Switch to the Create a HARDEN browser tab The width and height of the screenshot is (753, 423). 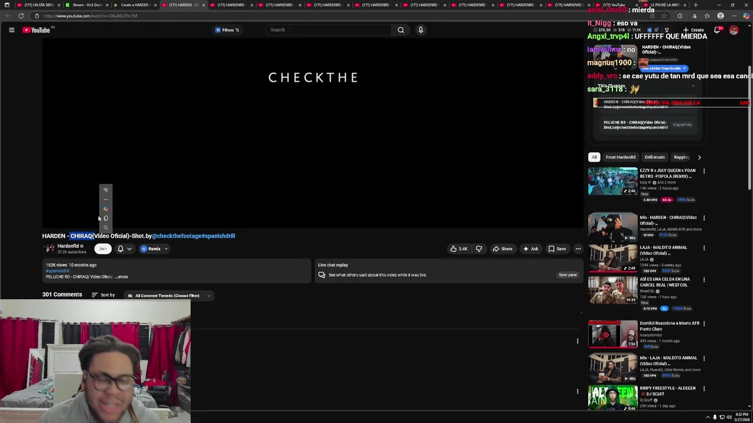point(135,5)
